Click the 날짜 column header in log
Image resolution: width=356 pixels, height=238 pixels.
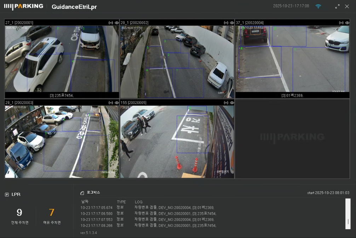point(85,202)
